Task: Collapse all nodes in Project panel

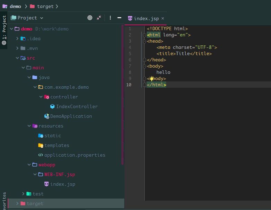Action: 99,18
